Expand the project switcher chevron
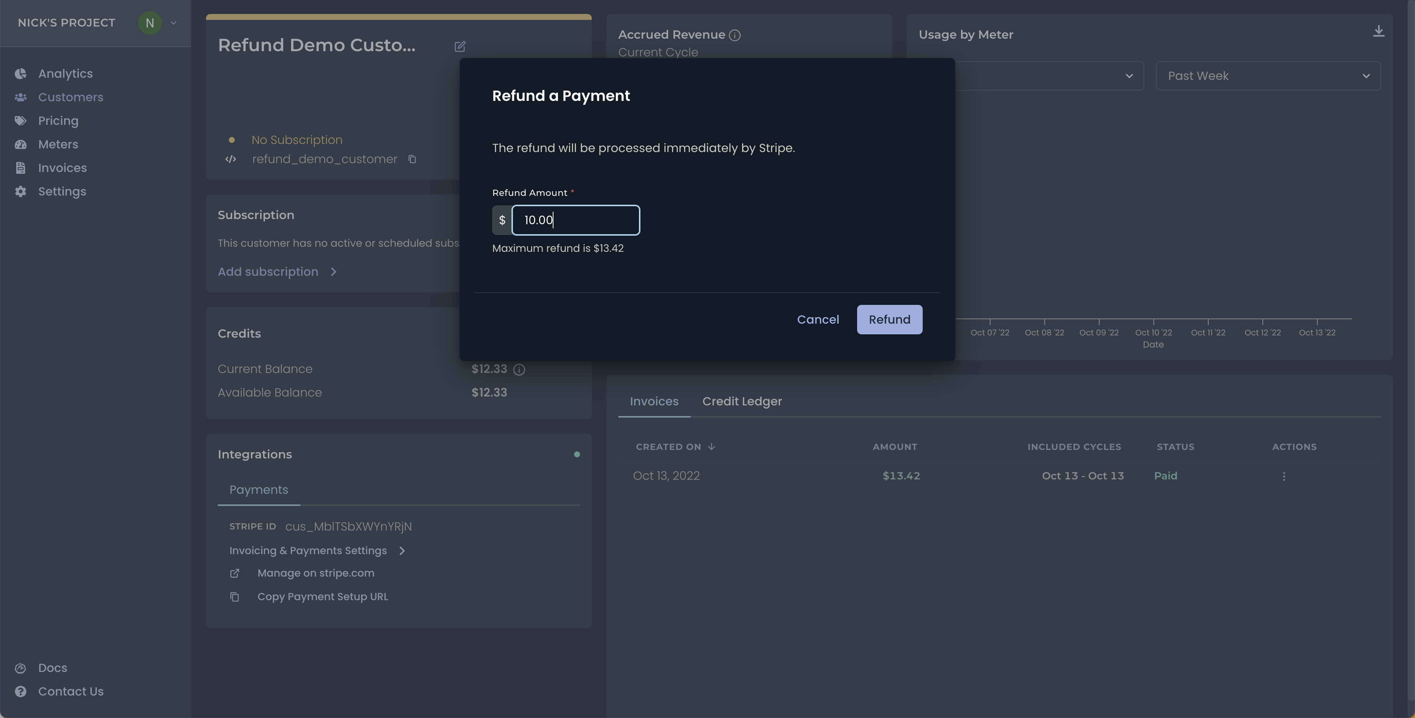This screenshot has width=1415, height=718. 174,23
